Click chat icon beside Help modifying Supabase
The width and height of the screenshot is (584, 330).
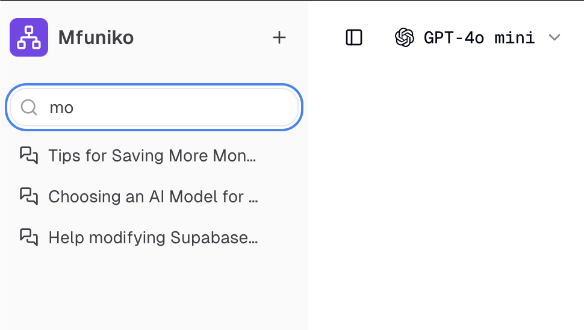[28, 237]
